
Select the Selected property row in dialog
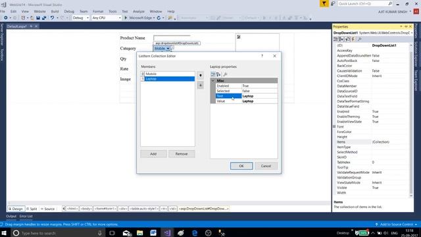[247, 91]
